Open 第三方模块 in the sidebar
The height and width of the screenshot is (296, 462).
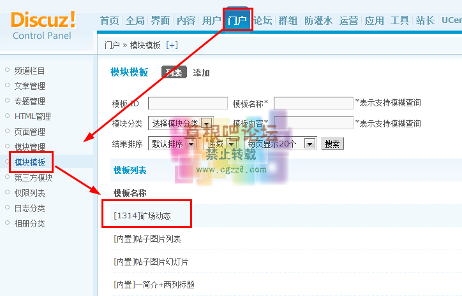[x=33, y=178]
